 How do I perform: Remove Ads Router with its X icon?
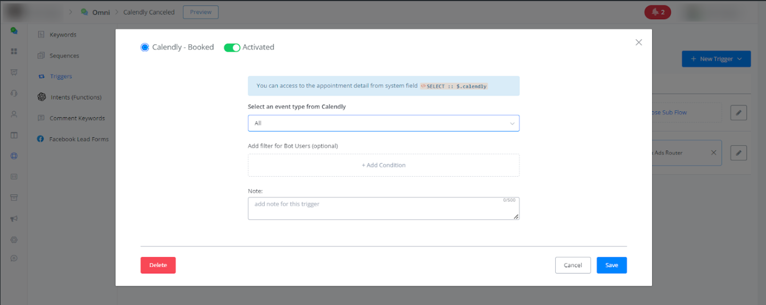(x=714, y=153)
